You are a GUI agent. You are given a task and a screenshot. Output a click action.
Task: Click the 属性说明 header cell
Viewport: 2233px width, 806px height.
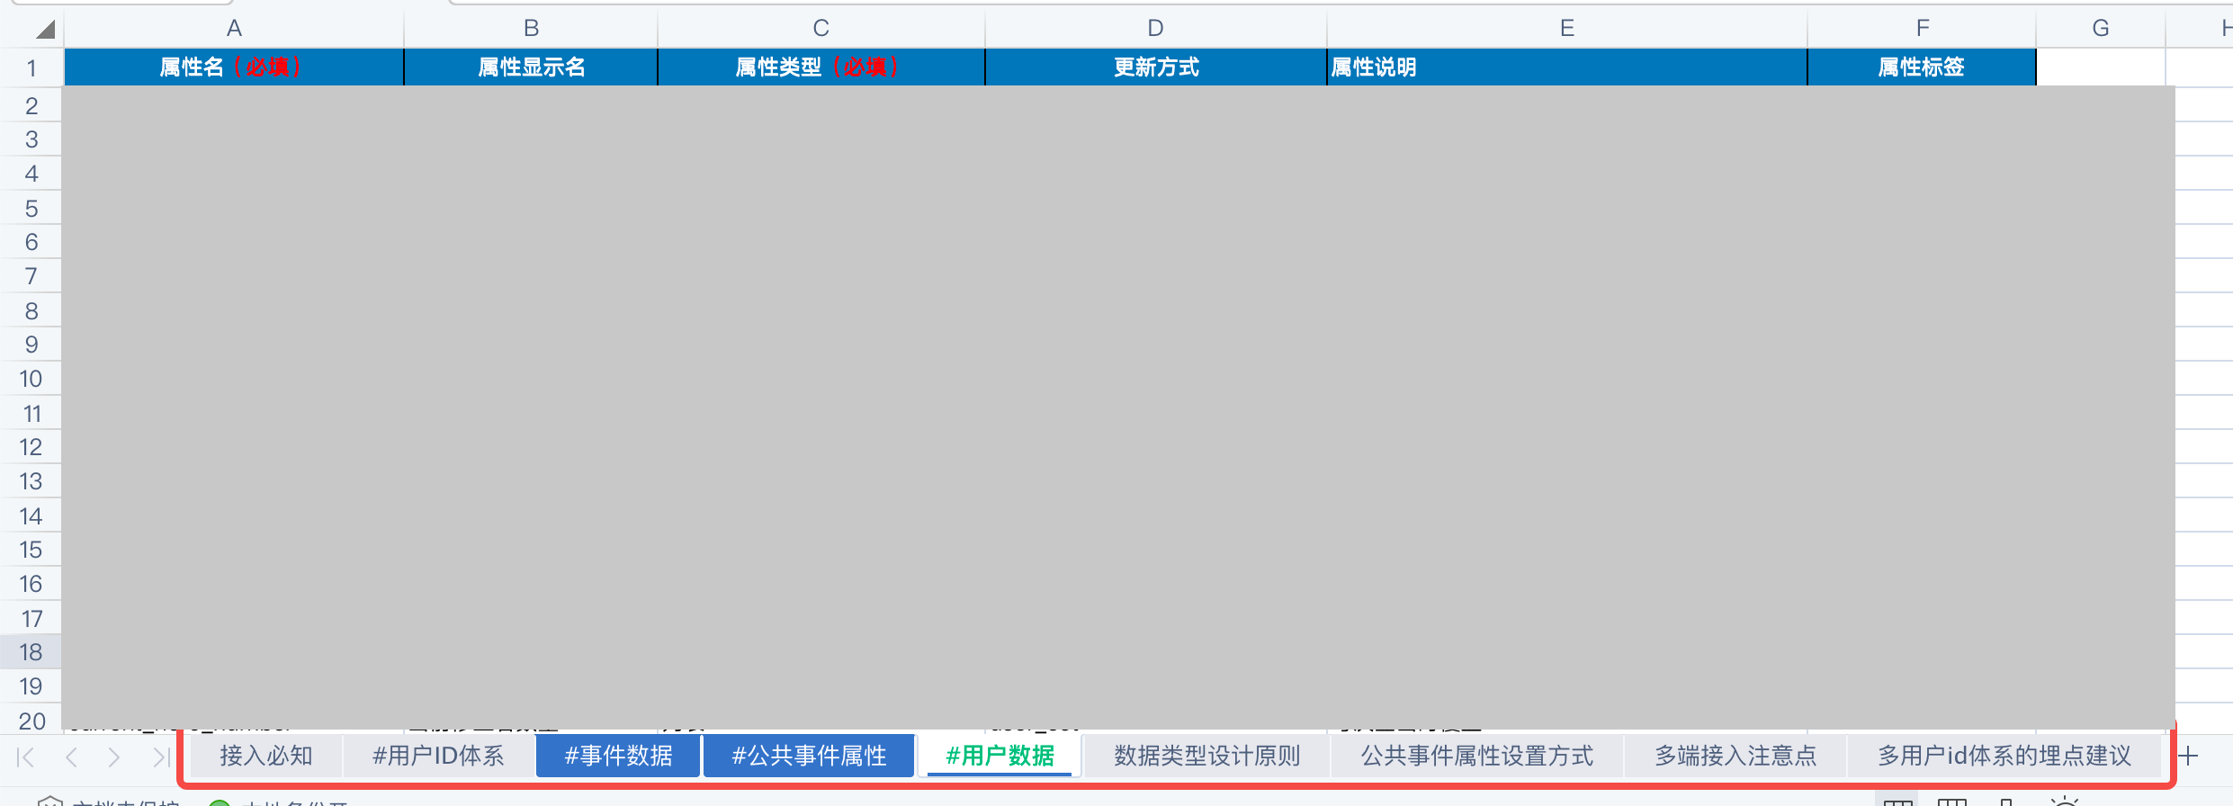tap(1567, 67)
